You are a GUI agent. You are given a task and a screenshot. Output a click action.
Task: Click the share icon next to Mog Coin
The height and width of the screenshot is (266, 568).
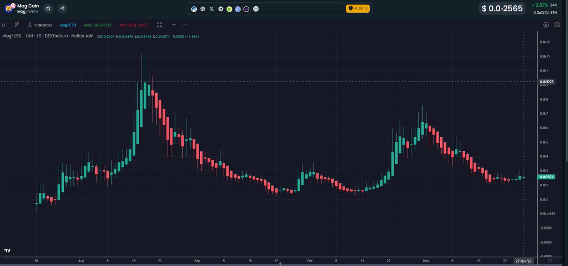pos(62,9)
